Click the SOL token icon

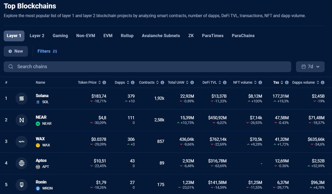(x=38, y=102)
